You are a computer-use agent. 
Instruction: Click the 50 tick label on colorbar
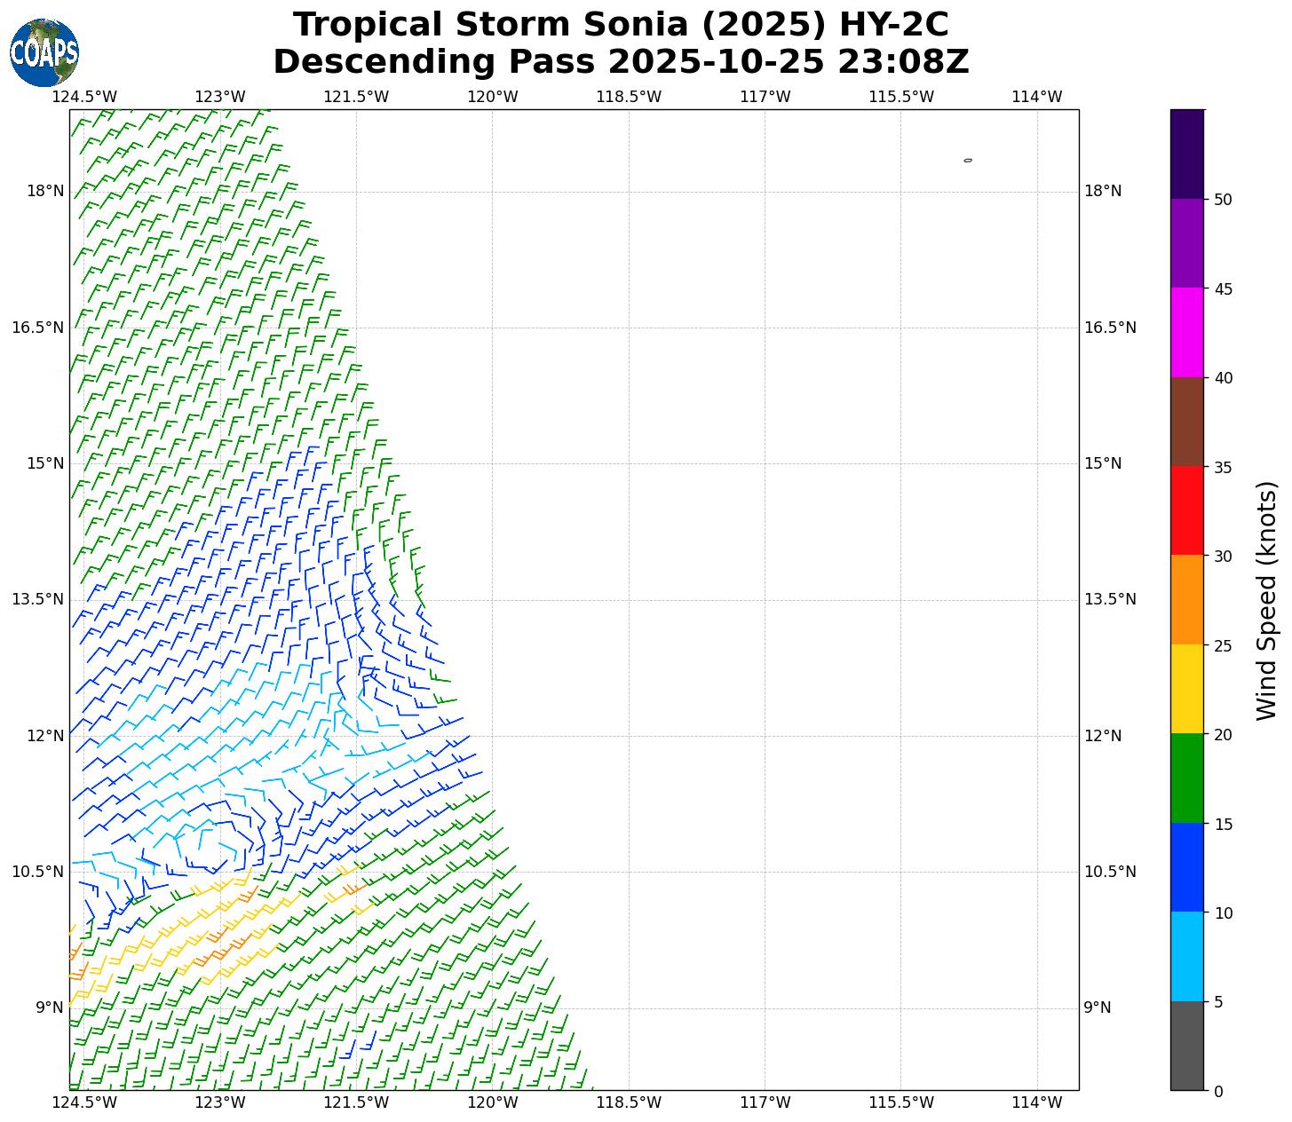(x=1223, y=200)
